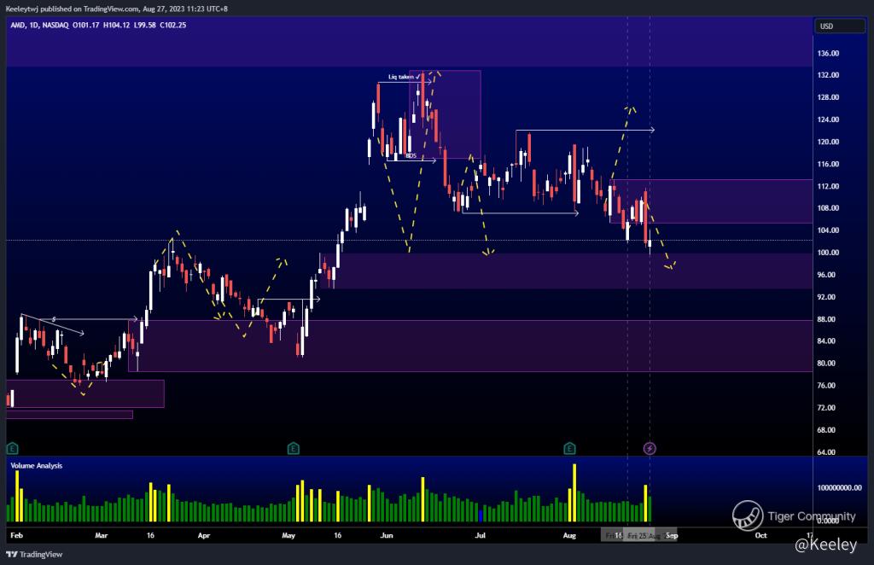
Task: Click the Oct label on the time axis
Action: pos(760,535)
